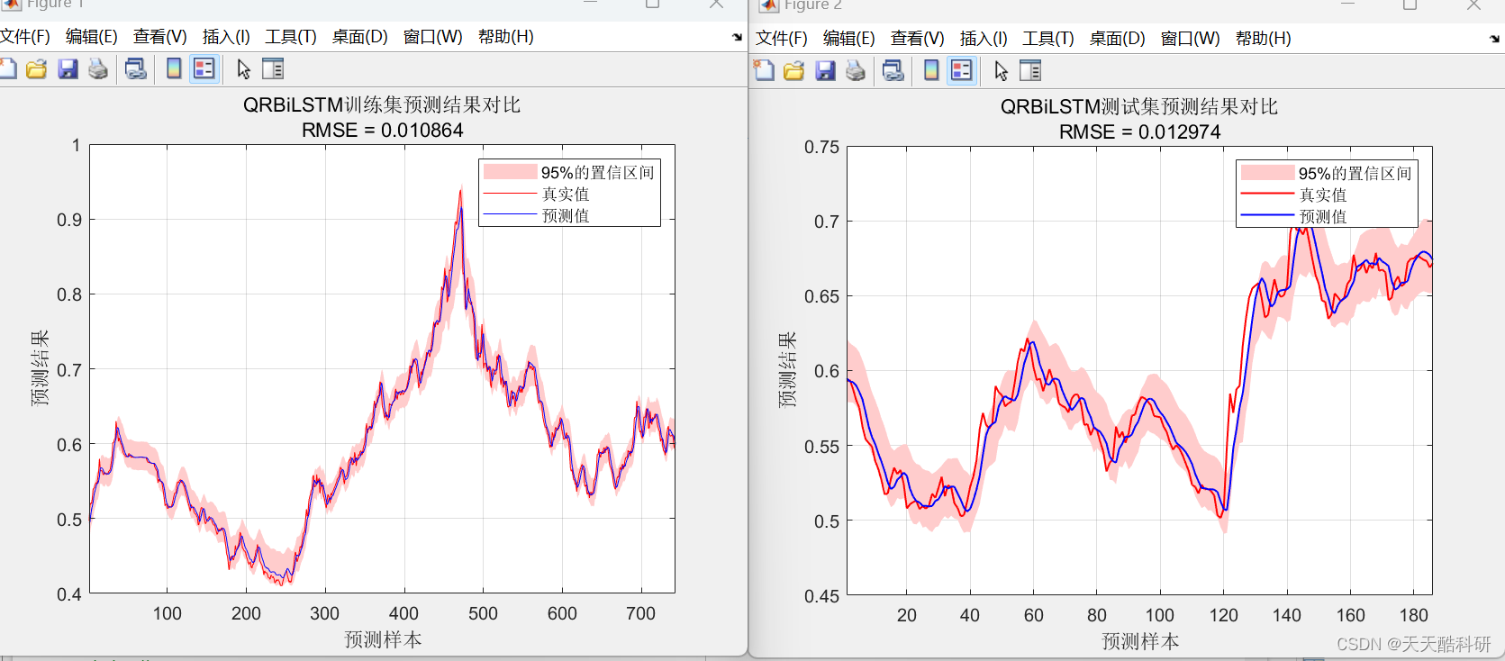Open Property Inspector icon in Figure 1 toolbar
The image size is (1505, 661).
pos(273,69)
